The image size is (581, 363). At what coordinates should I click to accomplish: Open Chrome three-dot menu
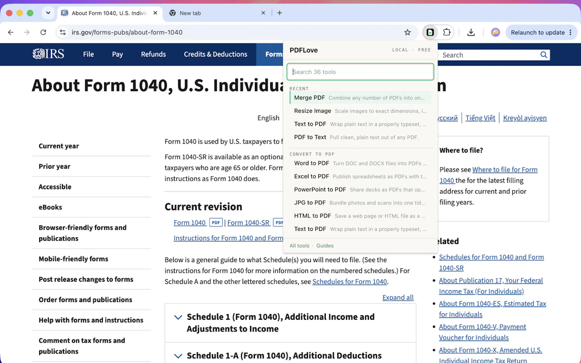(570, 32)
